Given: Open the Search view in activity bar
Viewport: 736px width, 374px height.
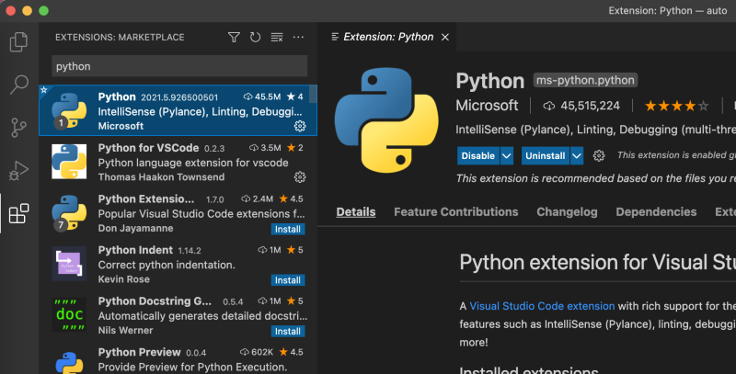Looking at the screenshot, I should tap(18, 85).
